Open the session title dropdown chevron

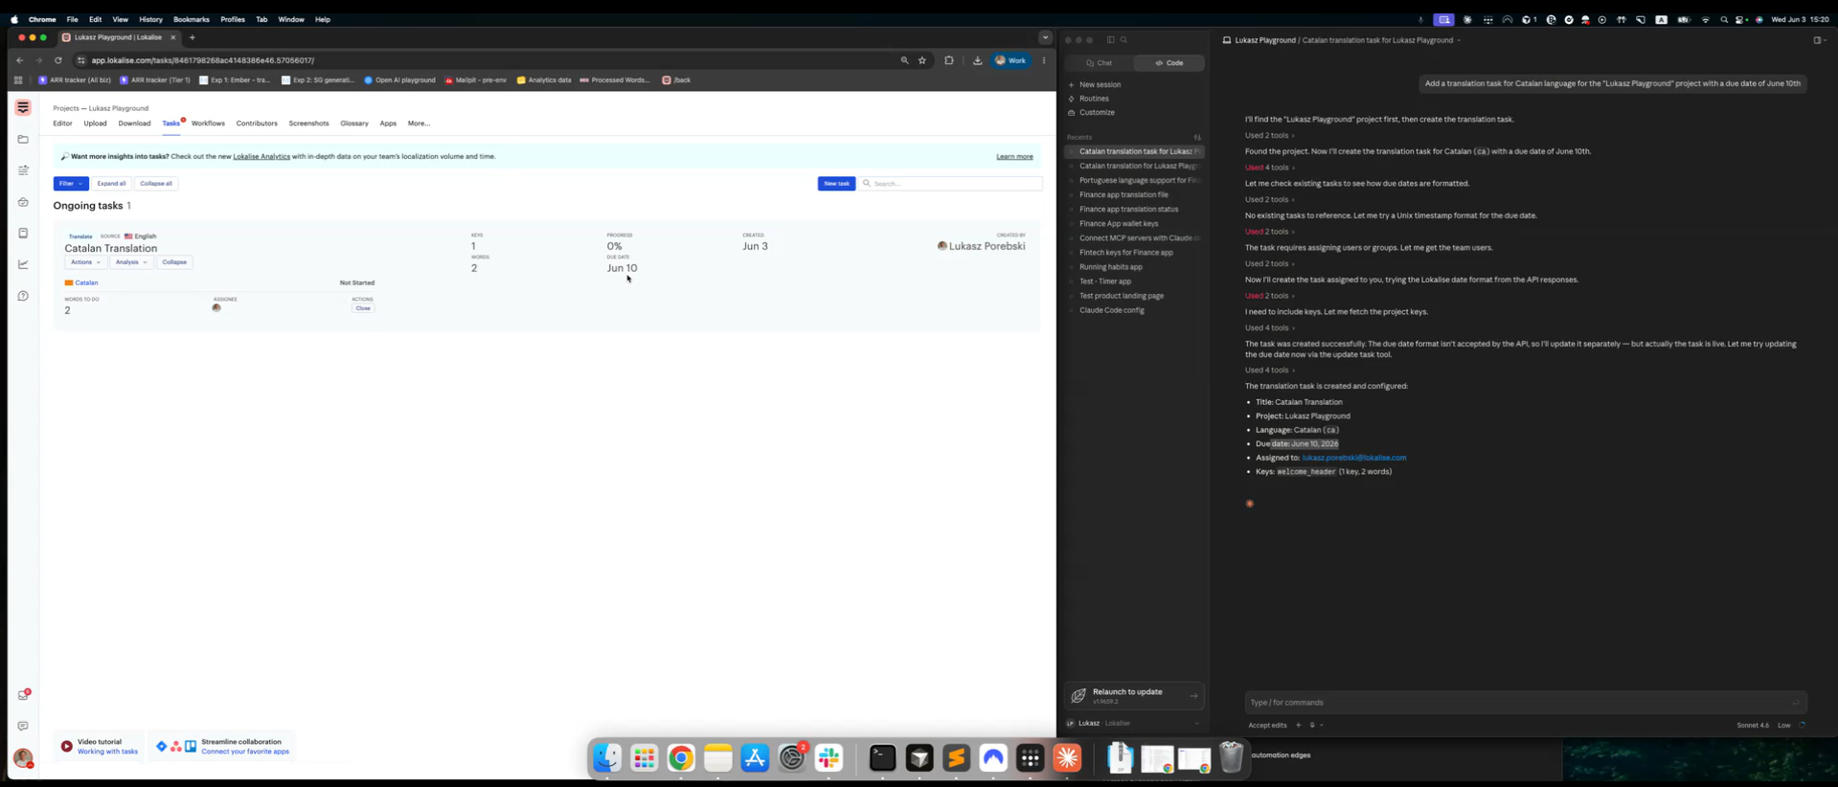pyautogui.click(x=1459, y=40)
